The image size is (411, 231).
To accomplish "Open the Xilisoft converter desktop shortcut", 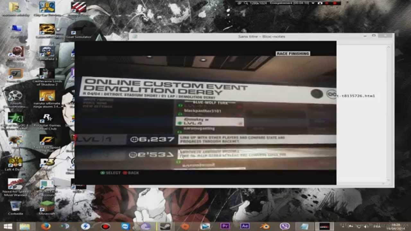I will click(15, 99).
